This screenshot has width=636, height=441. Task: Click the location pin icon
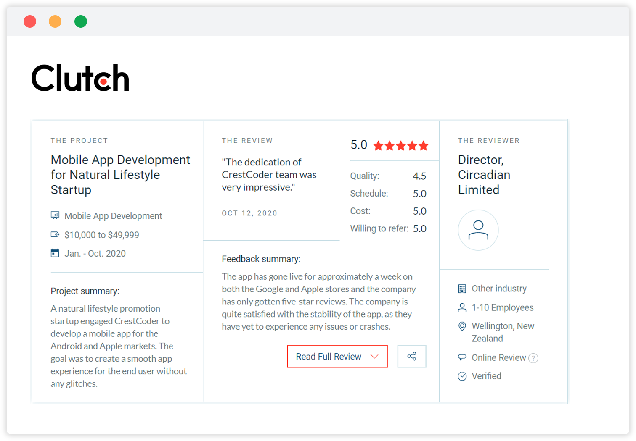[462, 326]
